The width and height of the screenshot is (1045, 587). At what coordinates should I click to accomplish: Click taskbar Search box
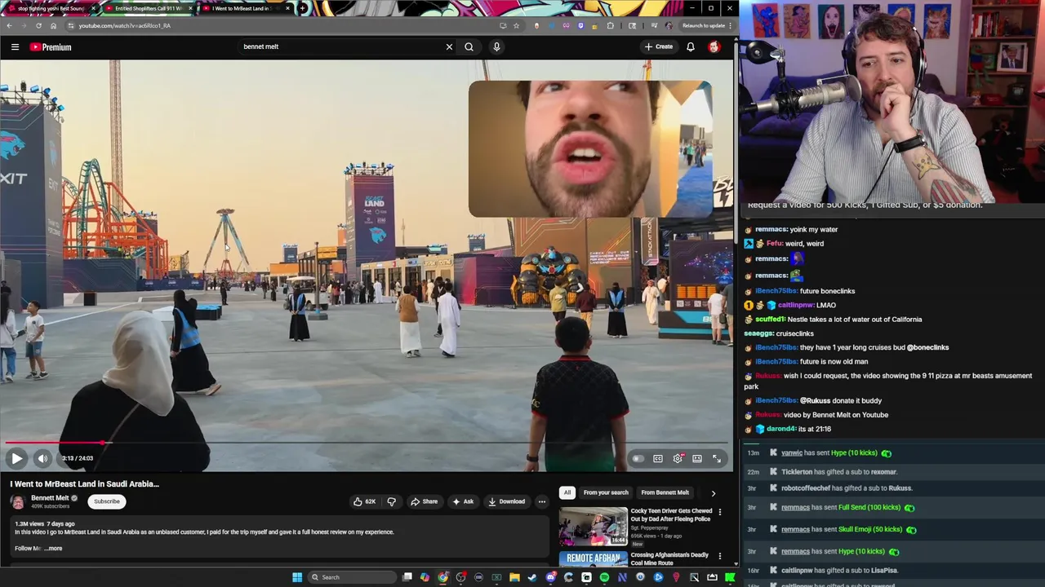pos(352,577)
